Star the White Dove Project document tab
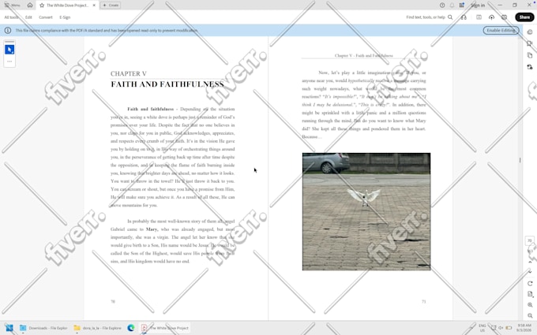This screenshot has width=537, height=335. pyautogui.click(x=42, y=6)
